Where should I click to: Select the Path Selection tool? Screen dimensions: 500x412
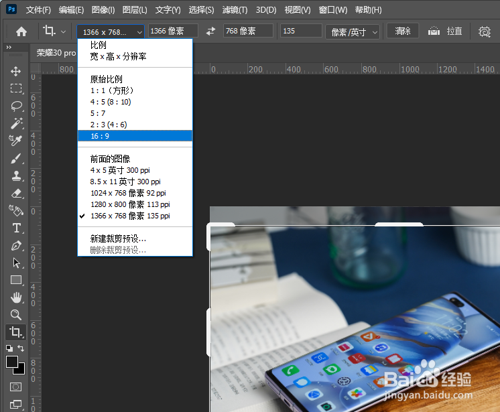pos(16,263)
